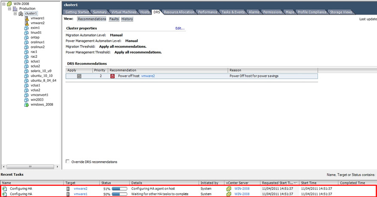Viewport: 377px width, 197px height.
Task: Enable Override DRS recommendations checkbox
Action: [x=68, y=161]
